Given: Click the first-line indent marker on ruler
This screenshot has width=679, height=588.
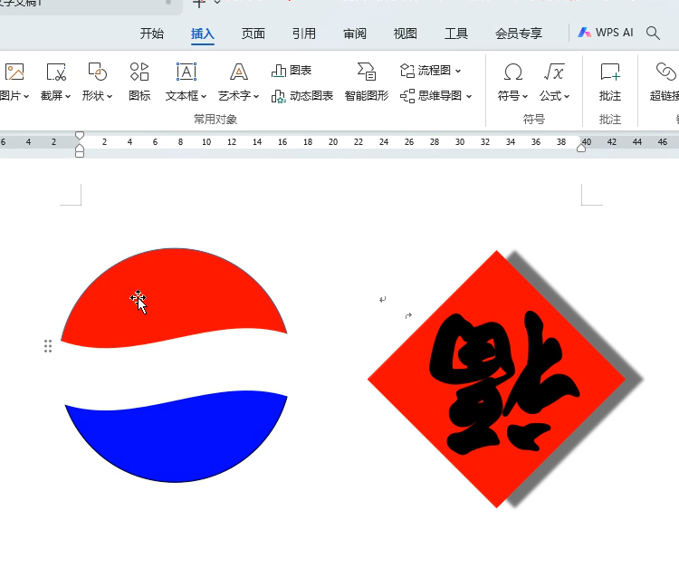Looking at the screenshot, I should click(80, 136).
